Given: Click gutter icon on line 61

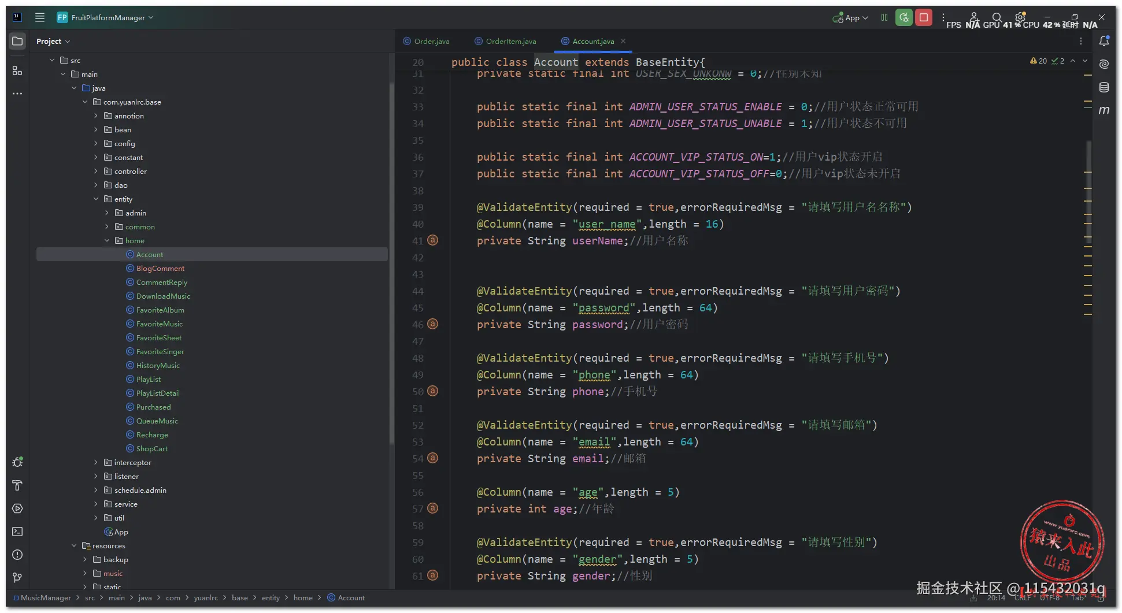Looking at the screenshot, I should point(432,575).
